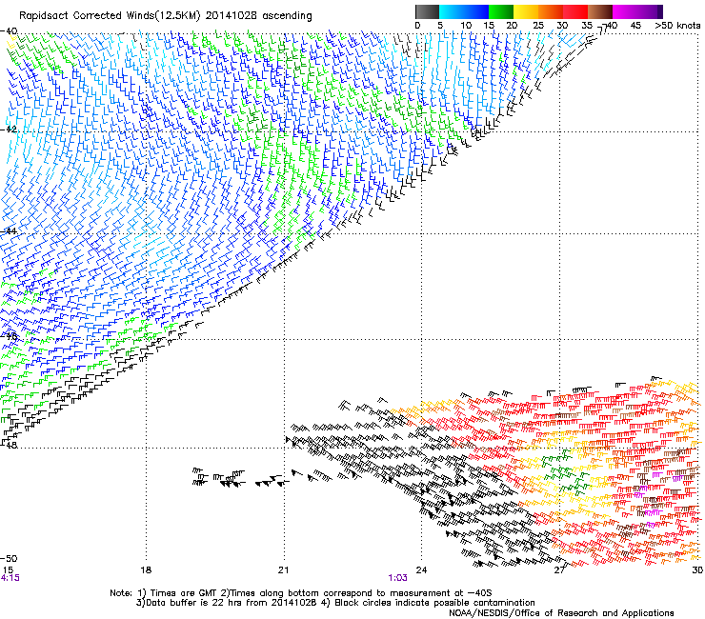Click the purple 1:03 time stamp
The image size is (705, 619).
(397, 578)
